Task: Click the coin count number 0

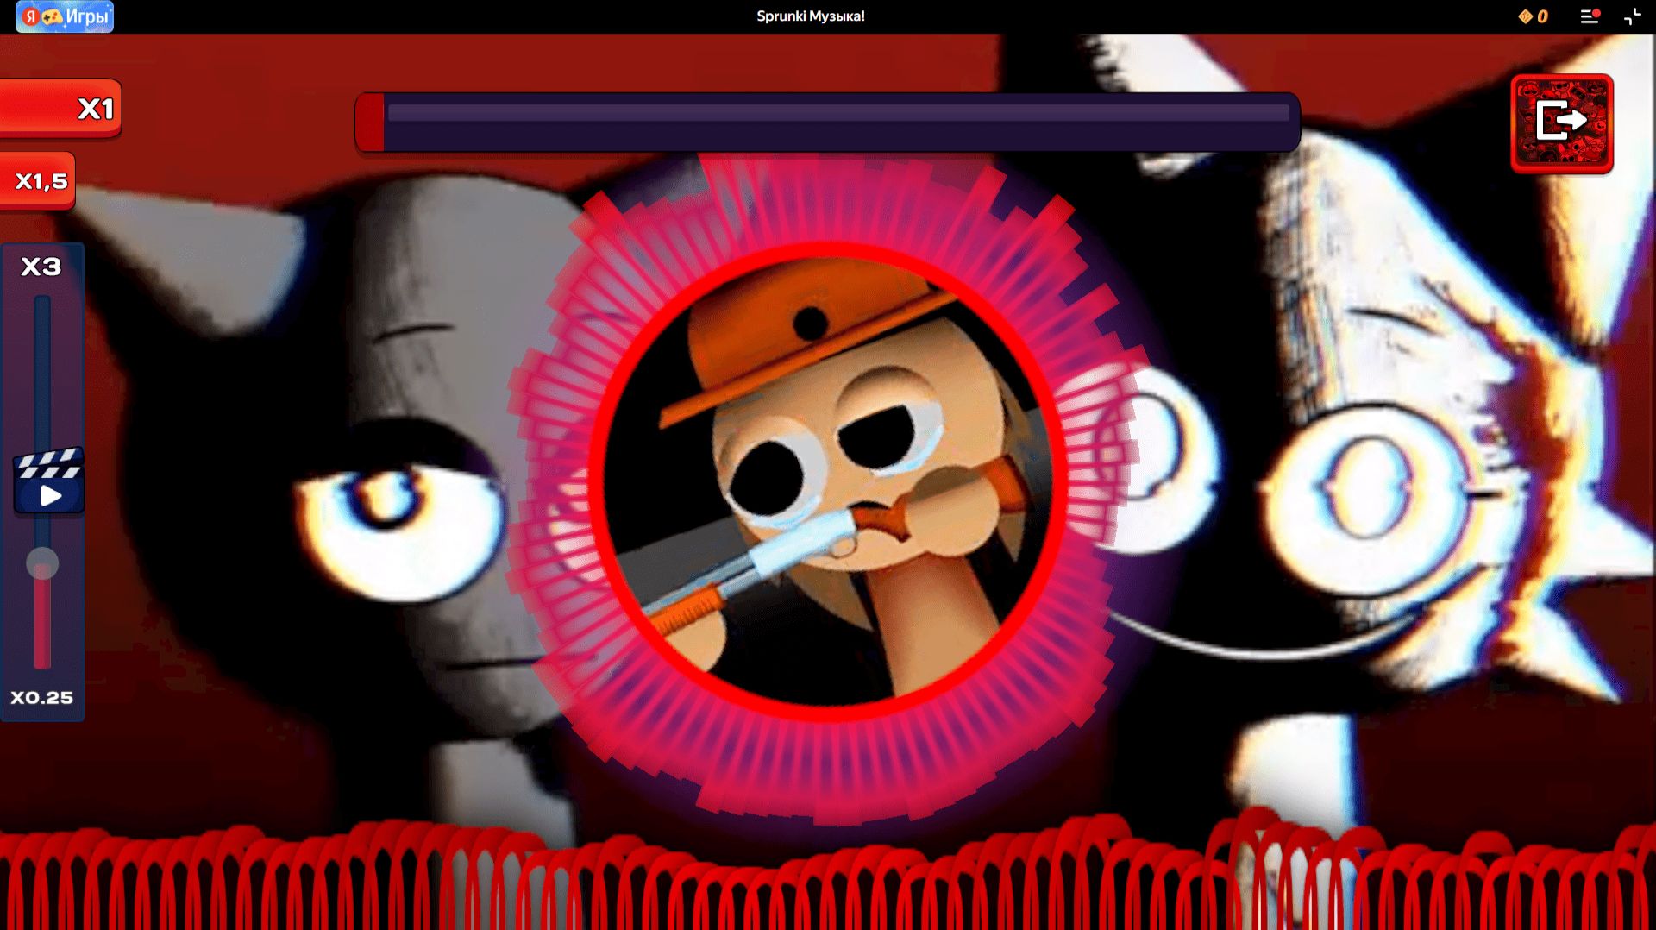Action: tap(1542, 16)
